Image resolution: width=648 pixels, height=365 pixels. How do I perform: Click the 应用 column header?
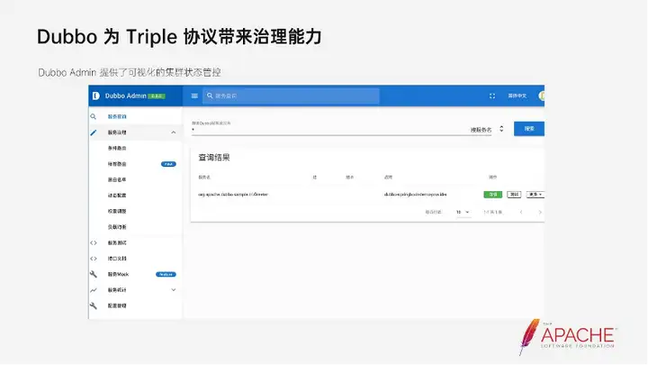point(388,178)
